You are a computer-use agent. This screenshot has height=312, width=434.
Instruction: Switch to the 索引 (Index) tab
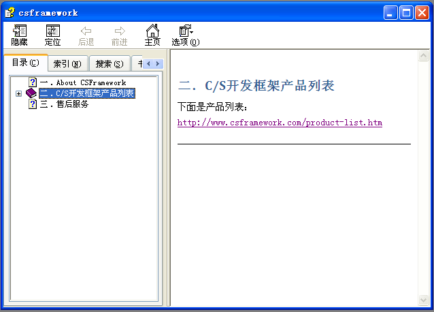[x=67, y=64]
